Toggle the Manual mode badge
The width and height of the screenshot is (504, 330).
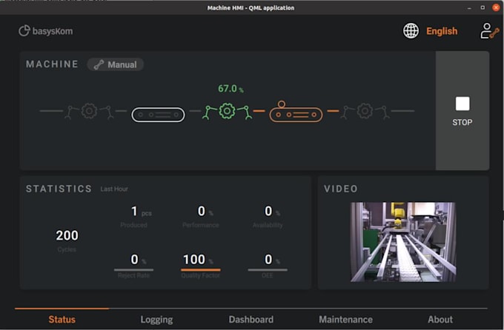[116, 64]
